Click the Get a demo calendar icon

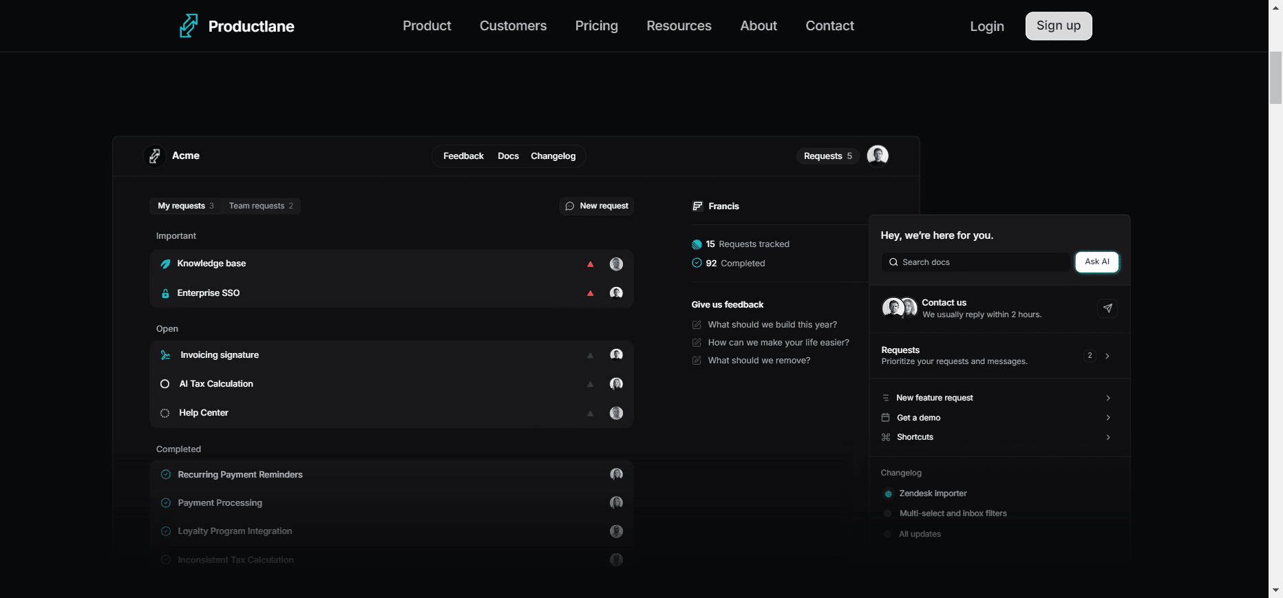coord(886,418)
